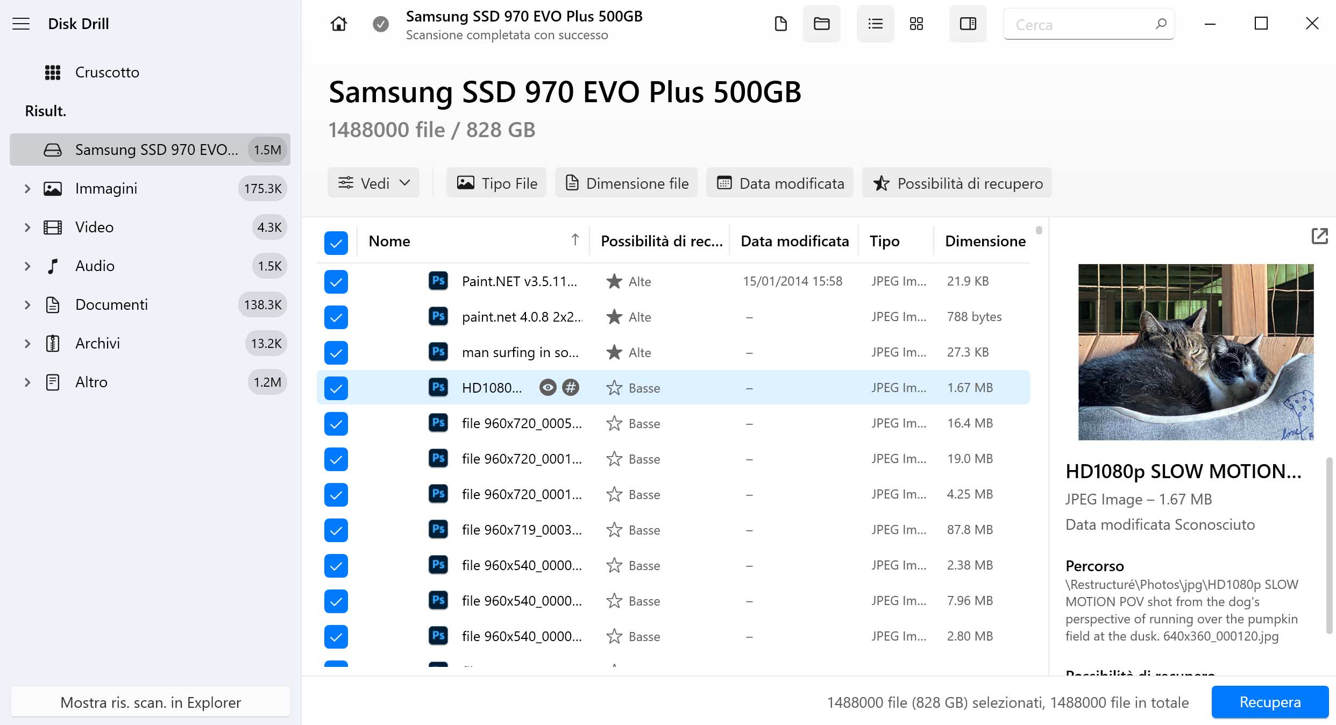The image size is (1336, 725).
Task: Select the file 960x540_0000 2.38 MB row
Action: [673, 565]
